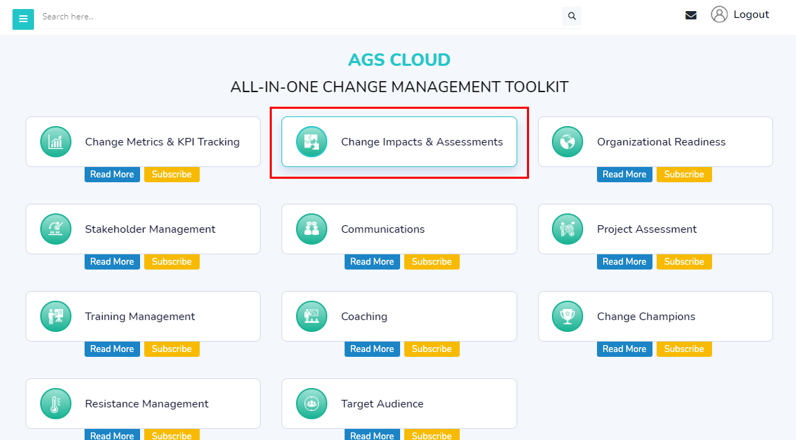Open Communications card title
Image resolution: width=796 pixels, height=440 pixels.
[x=383, y=229]
